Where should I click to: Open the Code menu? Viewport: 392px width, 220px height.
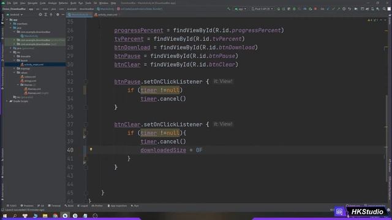43,3
